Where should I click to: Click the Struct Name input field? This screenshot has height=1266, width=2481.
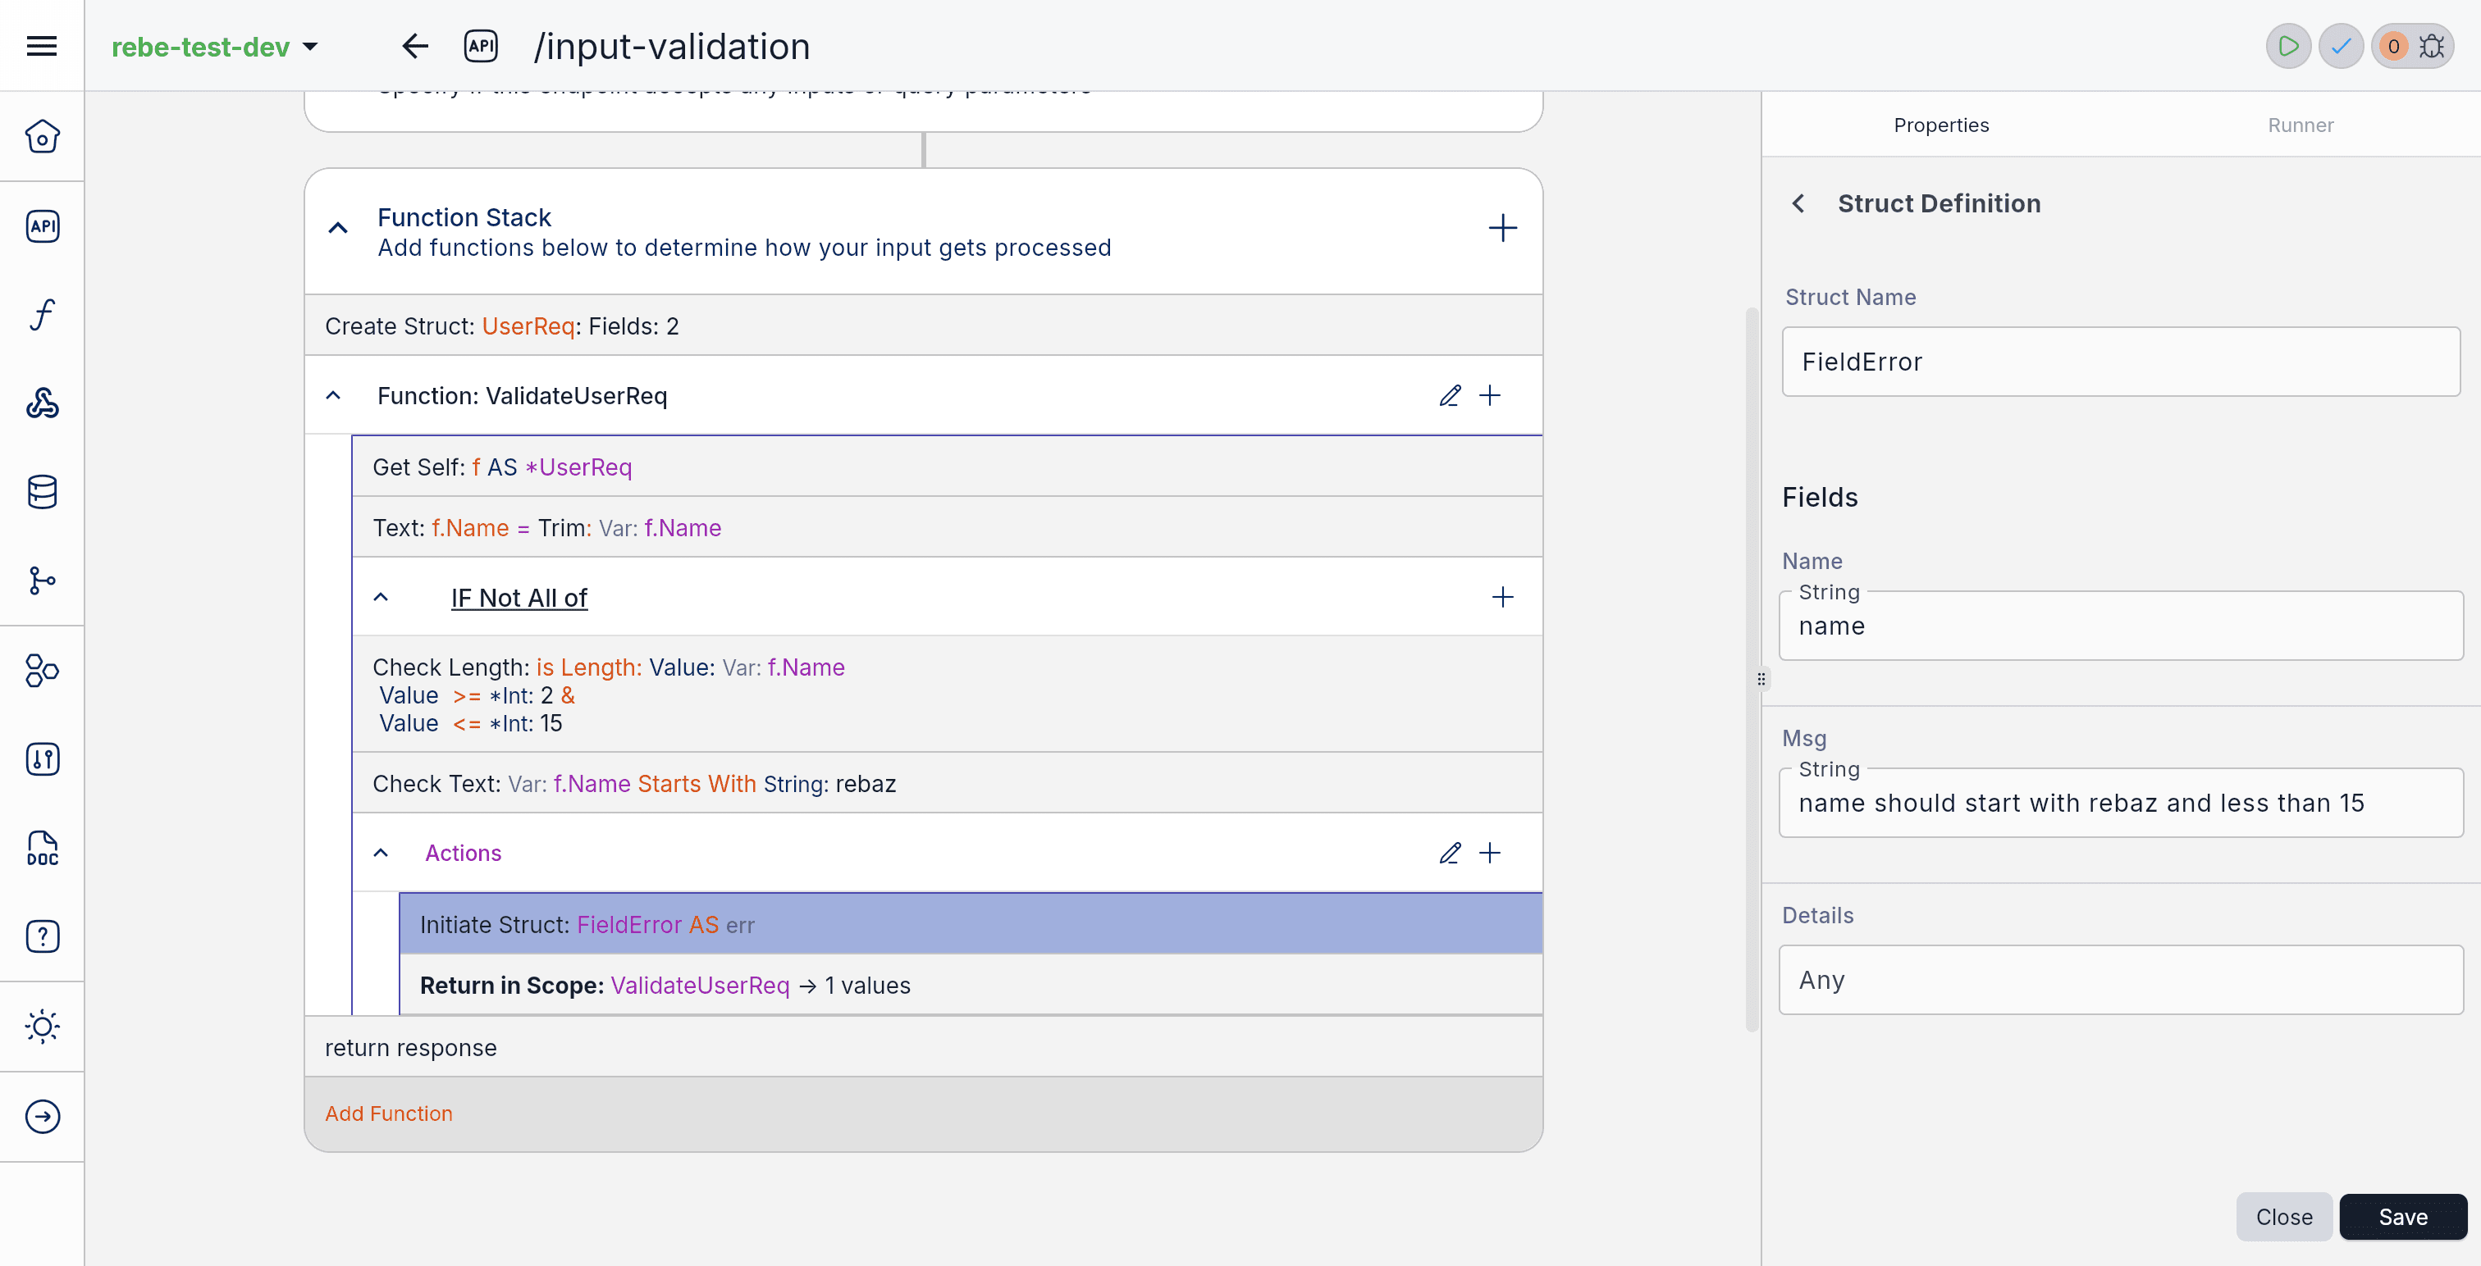coord(2121,361)
